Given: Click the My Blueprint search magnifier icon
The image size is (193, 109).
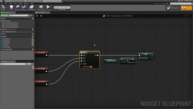Looking at the screenshot, I should coord(29,15).
